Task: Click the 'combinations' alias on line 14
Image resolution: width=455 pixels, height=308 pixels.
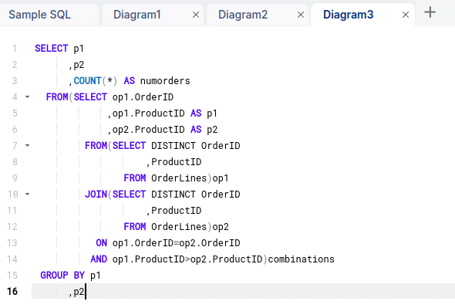Action: click(302, 259)
